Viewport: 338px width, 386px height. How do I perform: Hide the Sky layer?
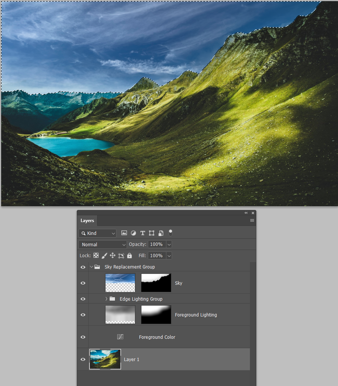pos(83,283)
